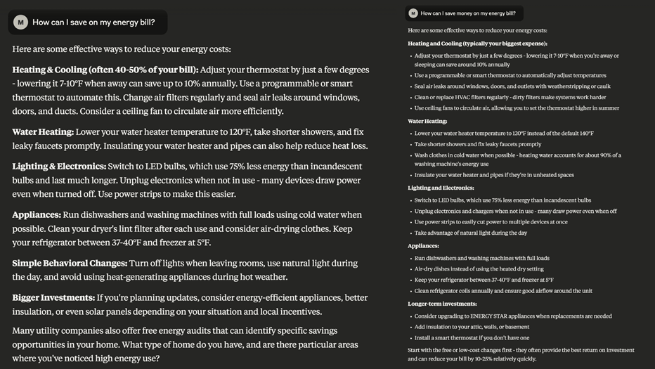The height and width of the screenshot is (369, 655).
Task: Click bullet about sealing air leaks with weatherstripping
Action: [512, 86]
